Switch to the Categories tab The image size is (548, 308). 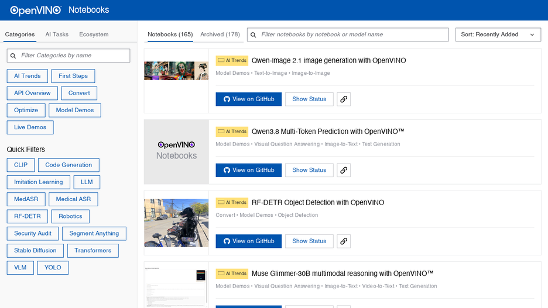pyautogui.click(x=19, y=34)
